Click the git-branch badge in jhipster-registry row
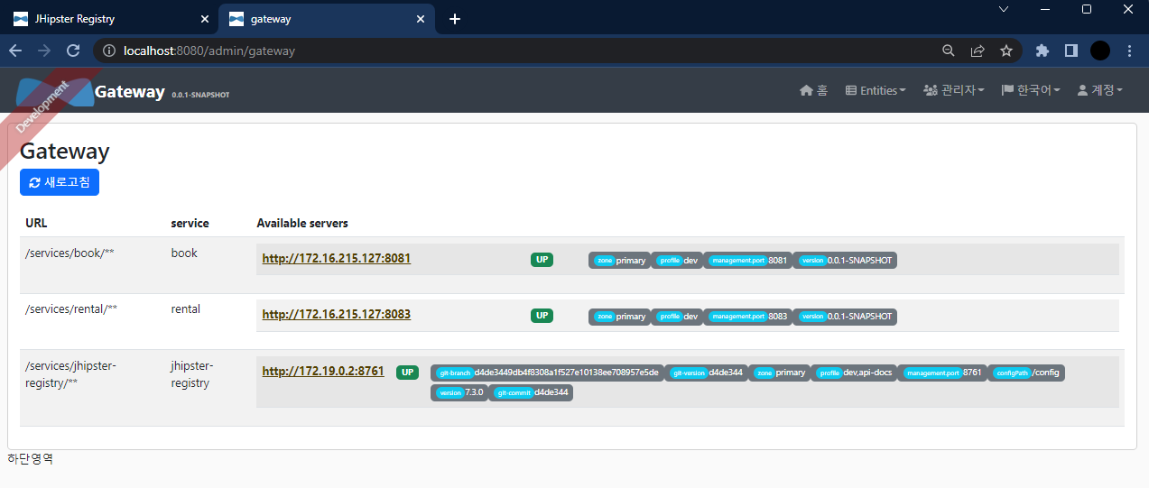The width and height of the screenshot is (1149, 488). (x=547, y=372)
